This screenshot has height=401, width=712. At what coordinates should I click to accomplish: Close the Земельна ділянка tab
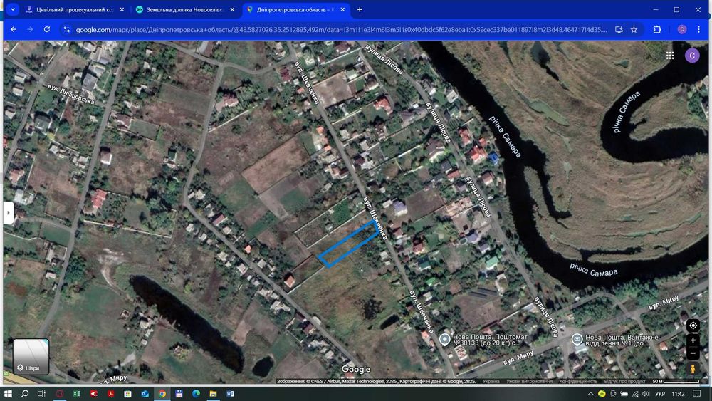pyautogui.click(x=232, y=9)
